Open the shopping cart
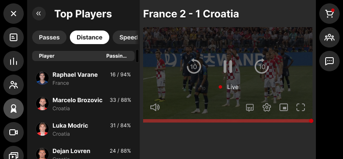This screenshot has width=343, height=159. [x=329, y=14]
